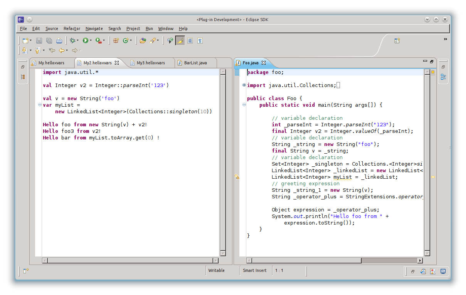The width and height of the screenshot is (466, 295).
Task: Collapse the main method fold in Foo.java
Action: coord(244,105)
